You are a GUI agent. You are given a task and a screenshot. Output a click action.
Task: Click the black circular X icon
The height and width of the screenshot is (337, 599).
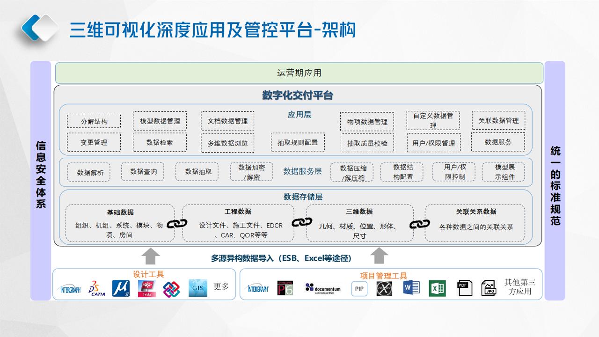point(384,288)
